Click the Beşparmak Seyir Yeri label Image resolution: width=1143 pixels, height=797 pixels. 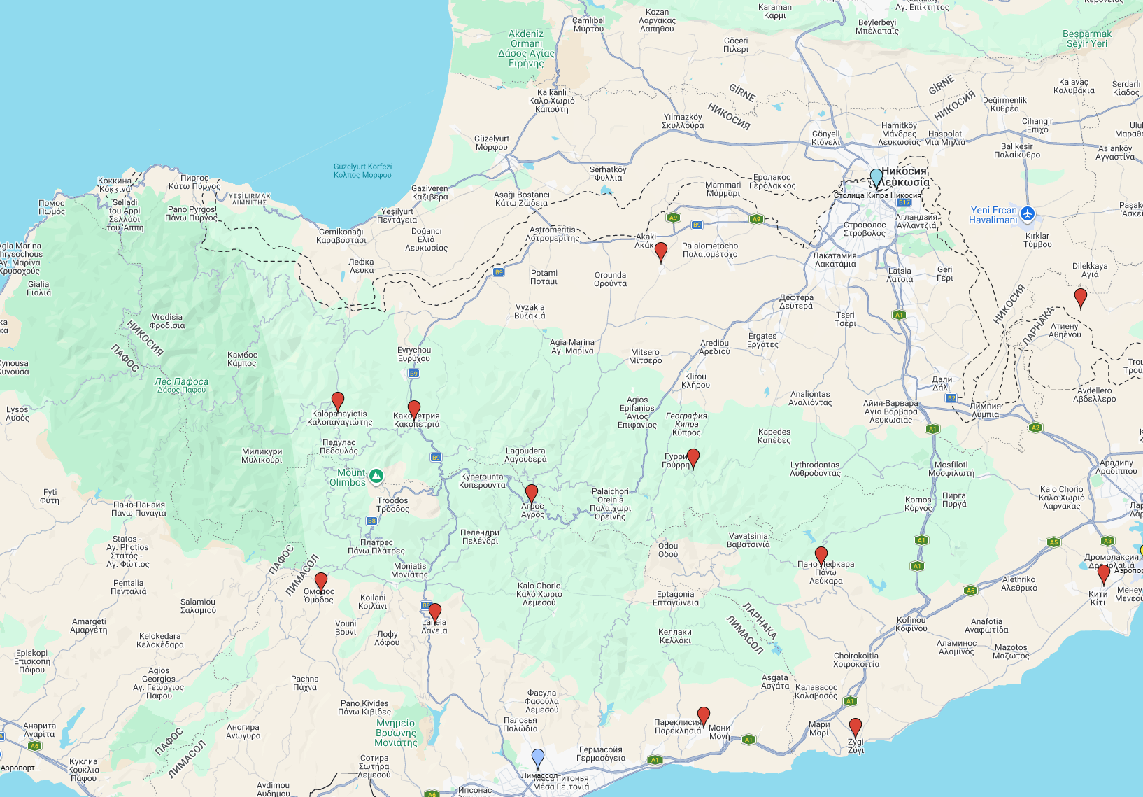click(x=1087, y=38)
